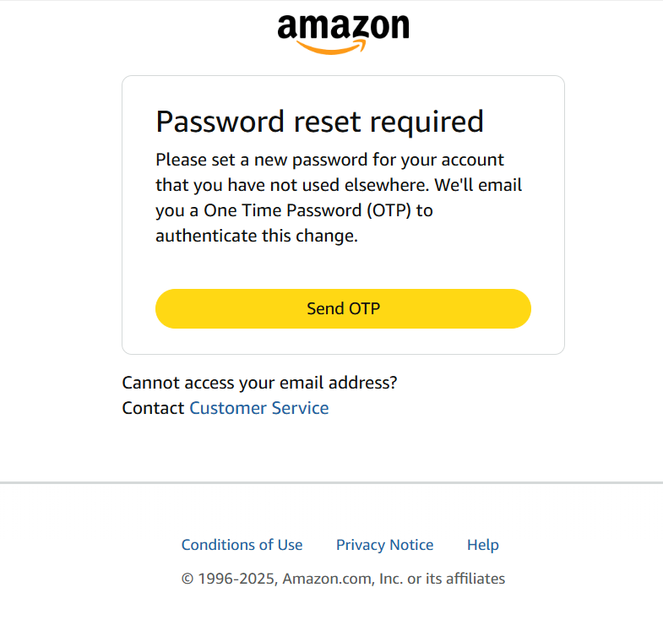Click the Amazon logo at top
Image resolution: width=663 pixels, height=642 pixels.
[343, 30]
